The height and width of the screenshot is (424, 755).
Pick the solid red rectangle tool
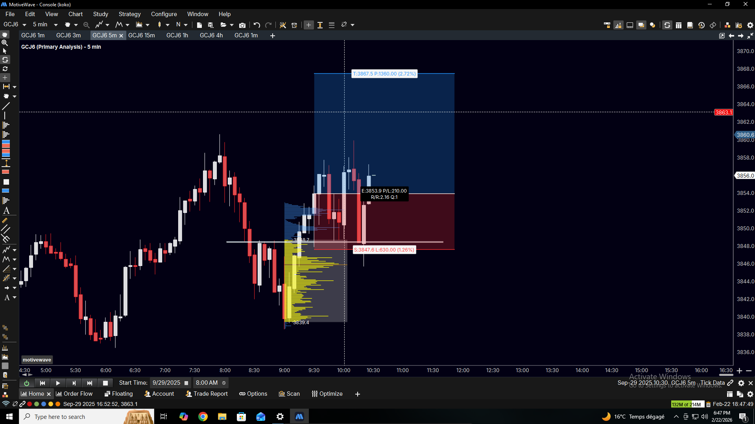(6, 172)
